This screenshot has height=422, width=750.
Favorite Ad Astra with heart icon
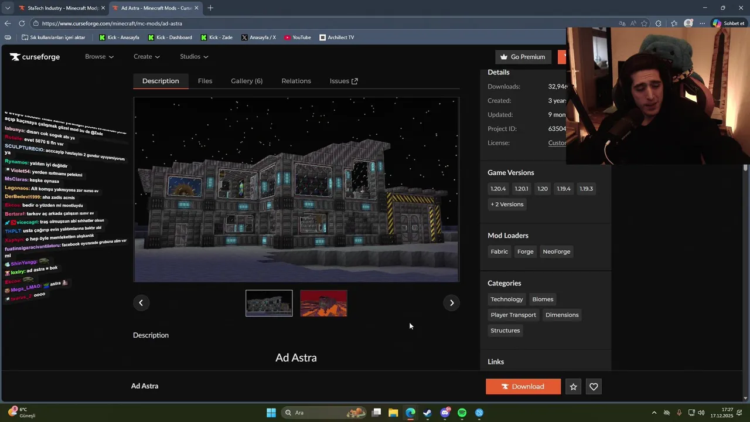tap(594, 387)
